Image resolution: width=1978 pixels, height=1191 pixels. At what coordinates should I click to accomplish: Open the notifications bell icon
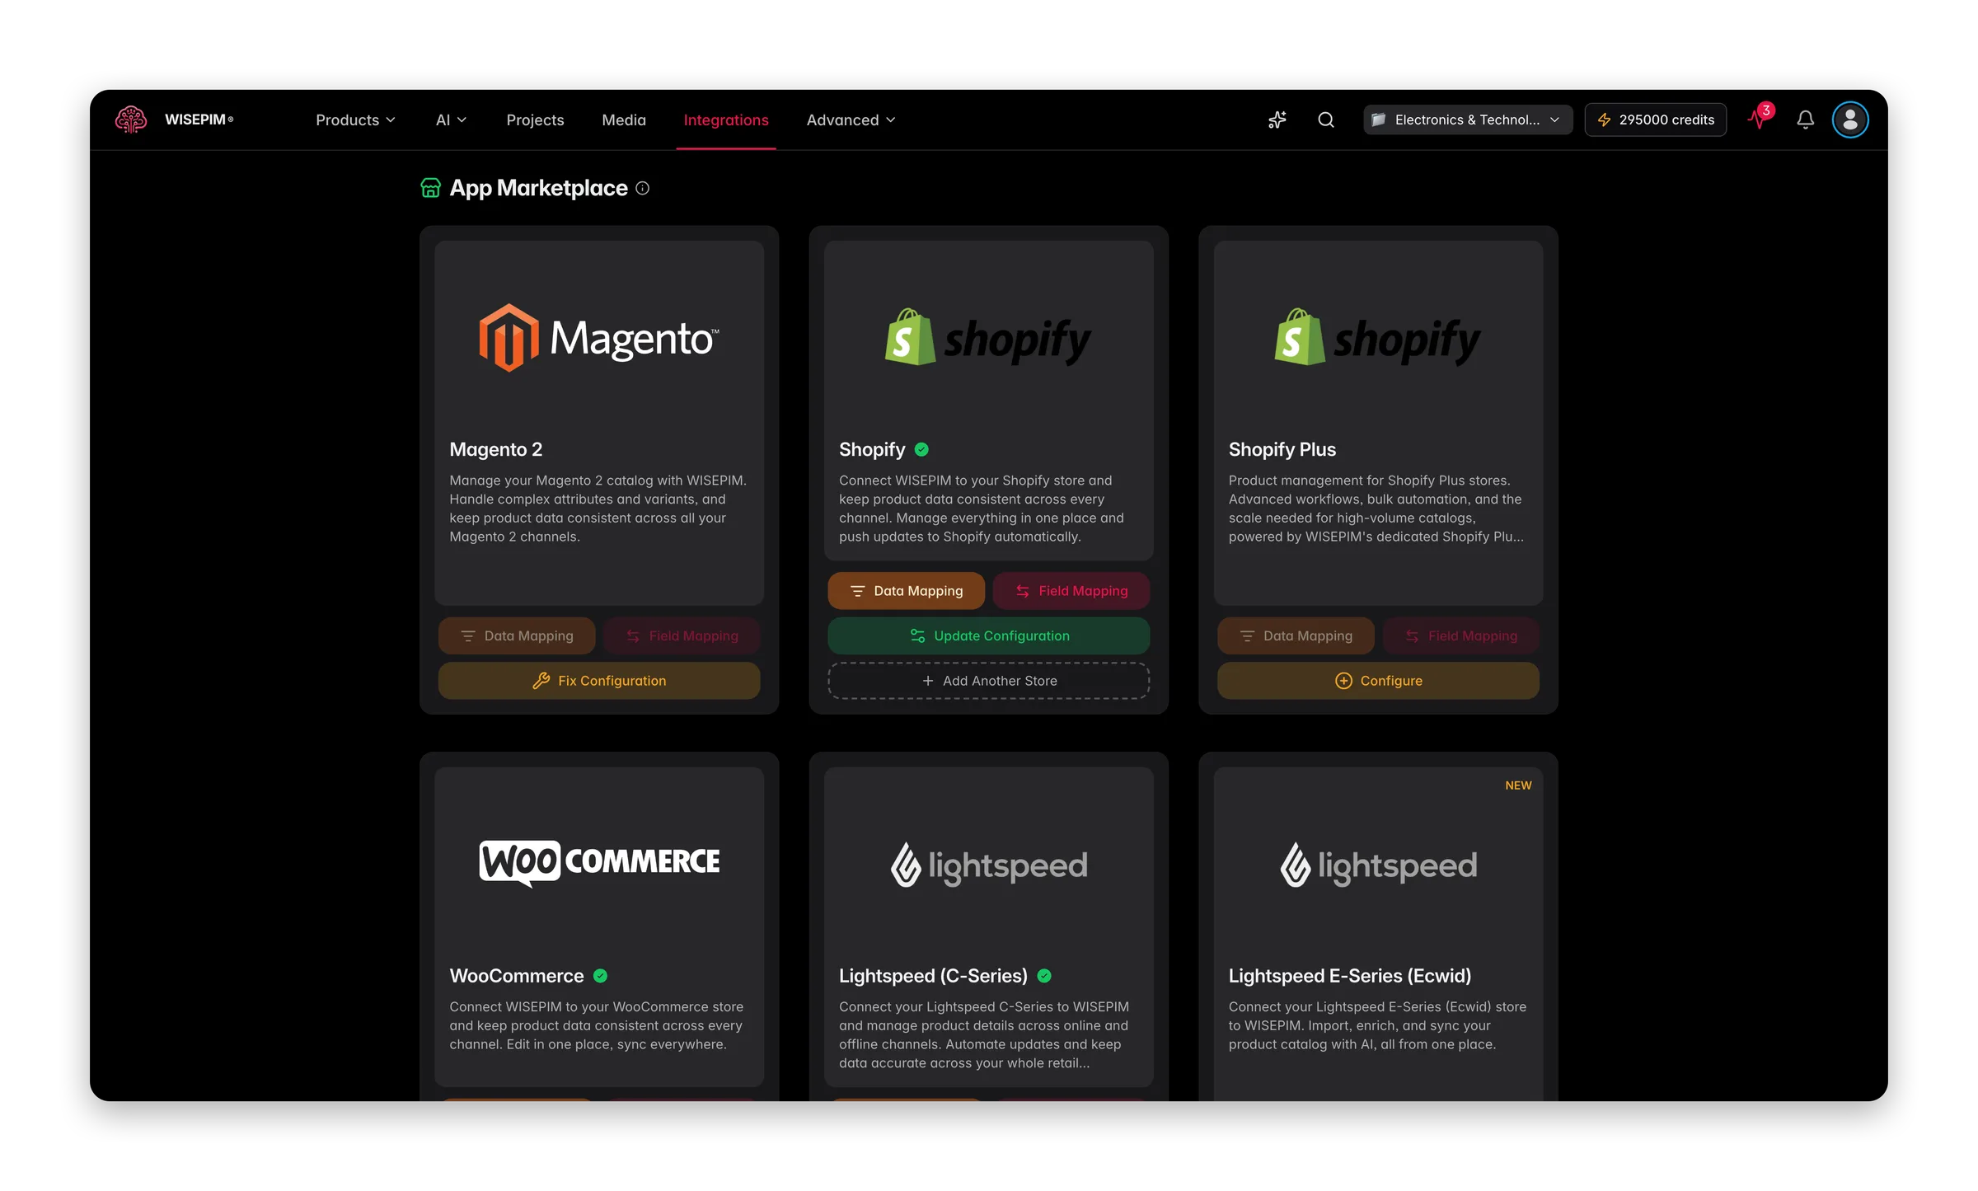[1806, 120]
